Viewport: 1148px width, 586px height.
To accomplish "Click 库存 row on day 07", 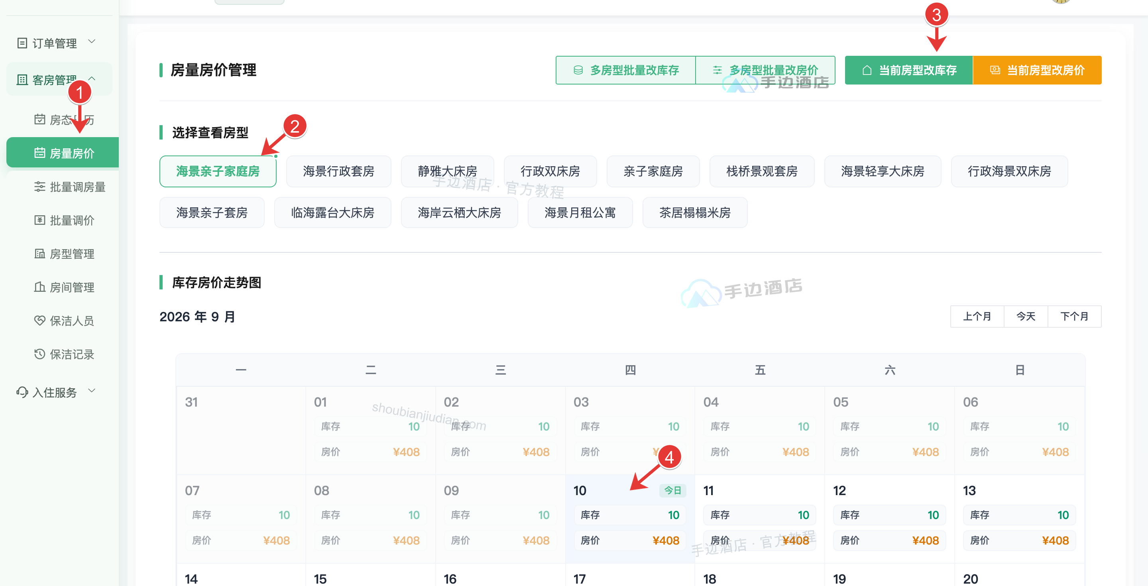I will pos(241,515).
